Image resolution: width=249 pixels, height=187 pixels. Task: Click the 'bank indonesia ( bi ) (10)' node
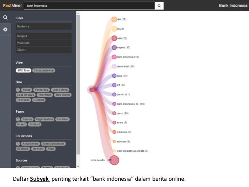click(x=114, y=104)
